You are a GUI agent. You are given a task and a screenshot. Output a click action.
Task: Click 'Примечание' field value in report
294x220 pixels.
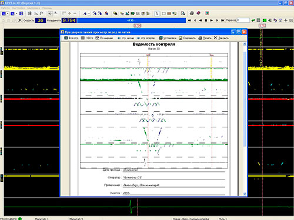(141, 185)
